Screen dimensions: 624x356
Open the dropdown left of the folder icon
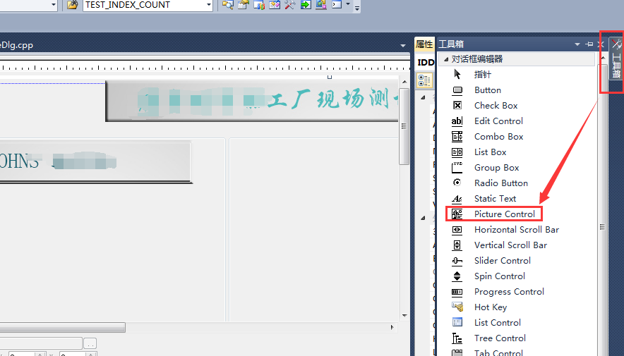[54, 5]
